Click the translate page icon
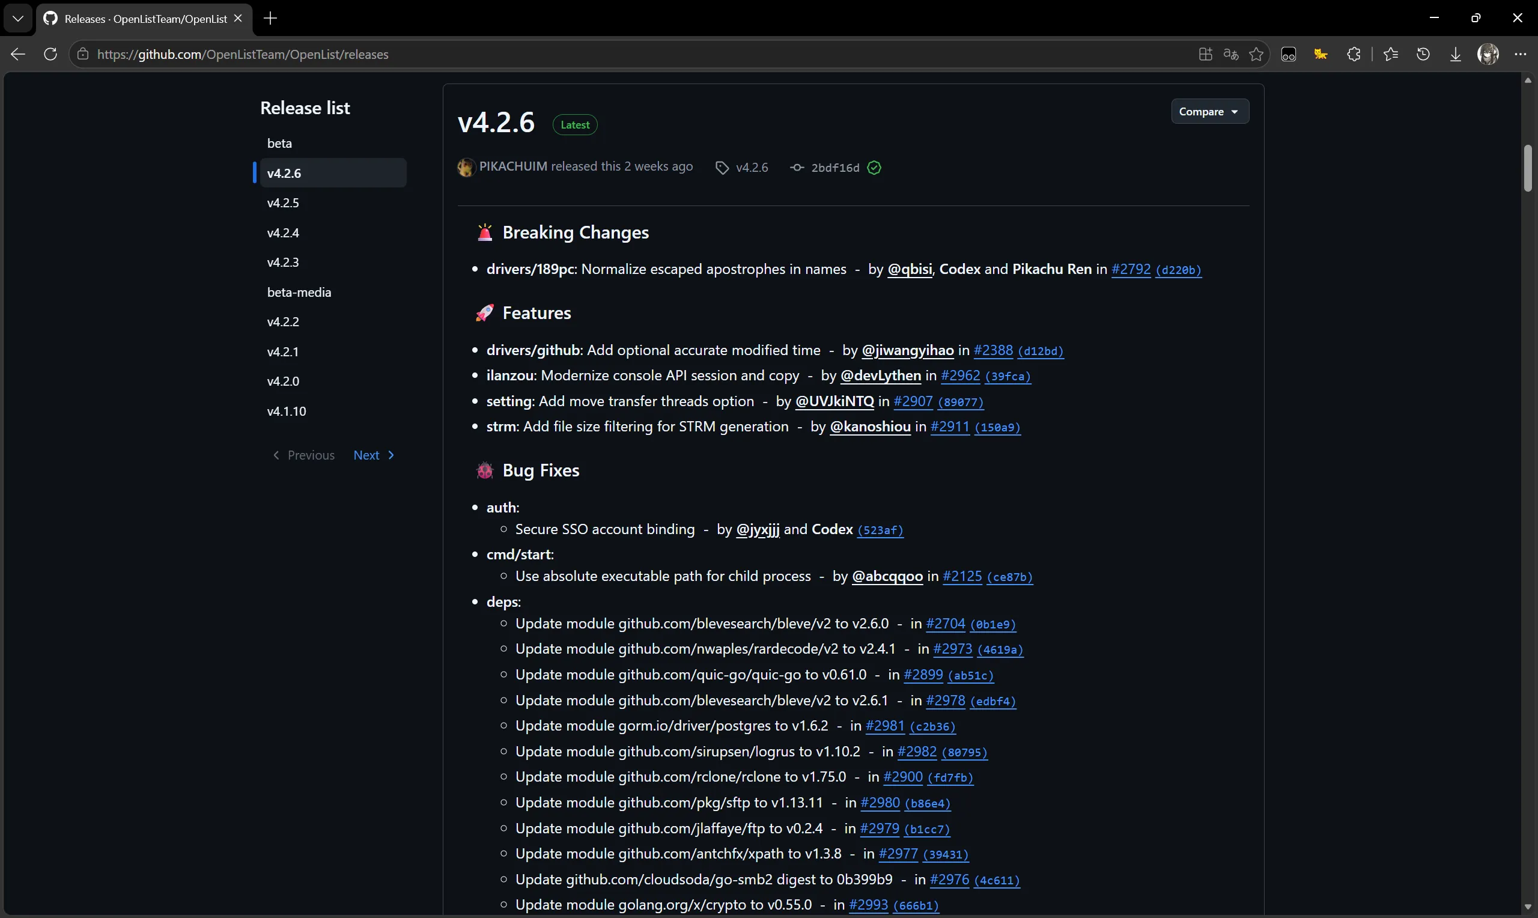Image resolution: width=1538 pixels, height=918 pixels. point(1230,55)
